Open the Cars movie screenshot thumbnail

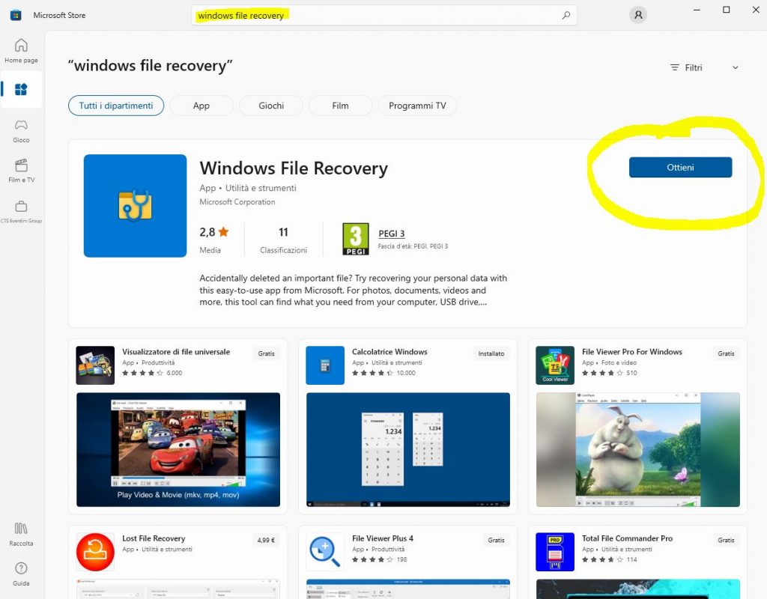(x=178, y=449)
